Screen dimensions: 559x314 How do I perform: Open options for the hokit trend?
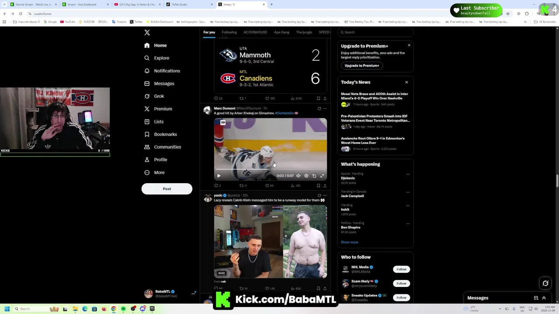[x=408, y=205]
